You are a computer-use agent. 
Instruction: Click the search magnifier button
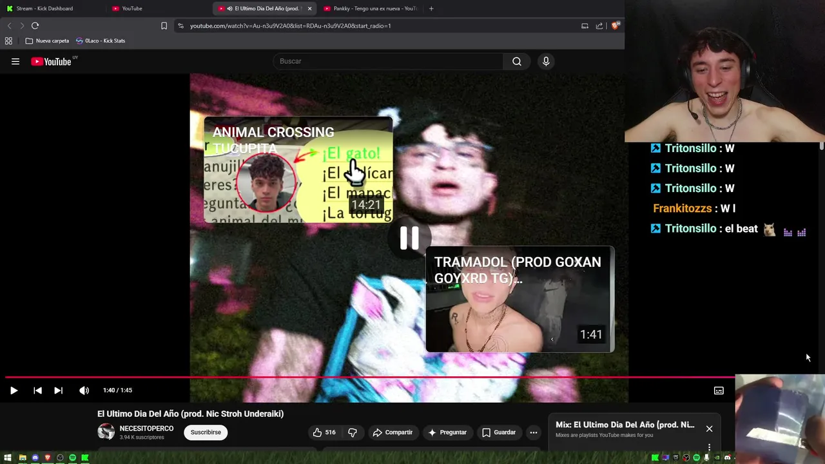coord(517,61)
